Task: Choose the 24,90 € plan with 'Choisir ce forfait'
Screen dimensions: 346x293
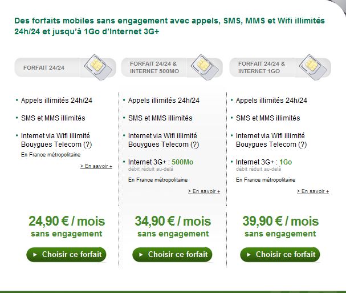Action: click(x=66, y=255)
